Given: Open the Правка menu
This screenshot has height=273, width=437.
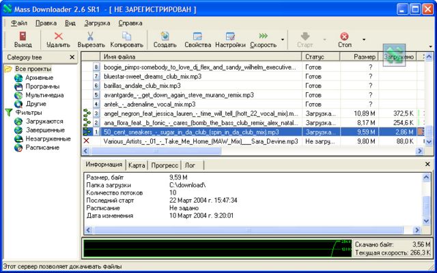Looking at the screenshot, I should (46, 23).
